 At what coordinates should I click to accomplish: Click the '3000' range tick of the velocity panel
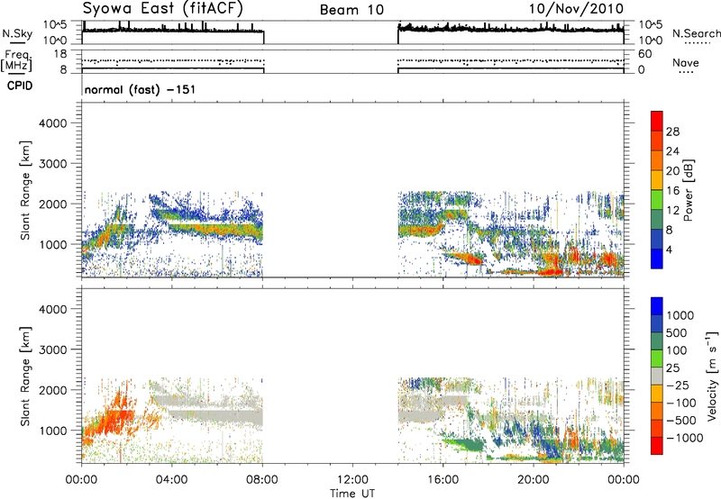[52, 349]
